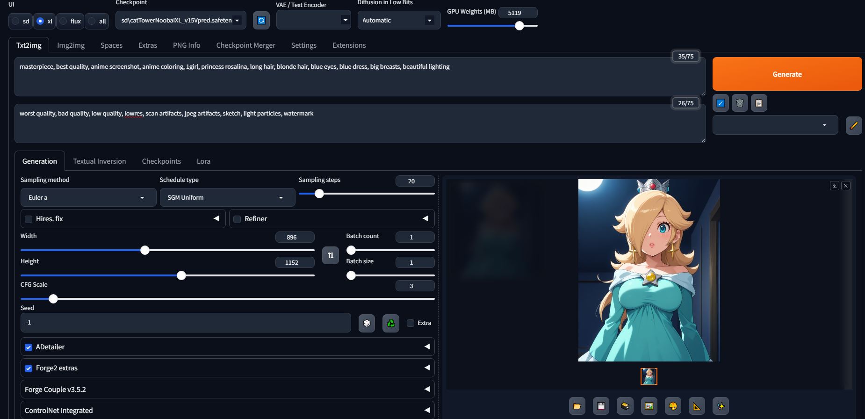The height and width of the screenshot is (419, 865).
Task: Swap width and height values
Action: [x=331, y=255]
